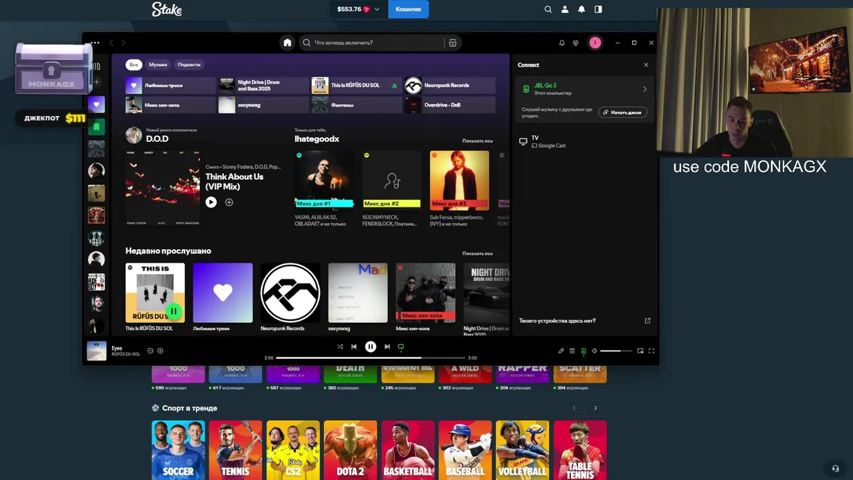Screen dimensions: 853x480
Task: Select the Все filter chip
Action: pyautogui.click(x=134, y=65)
